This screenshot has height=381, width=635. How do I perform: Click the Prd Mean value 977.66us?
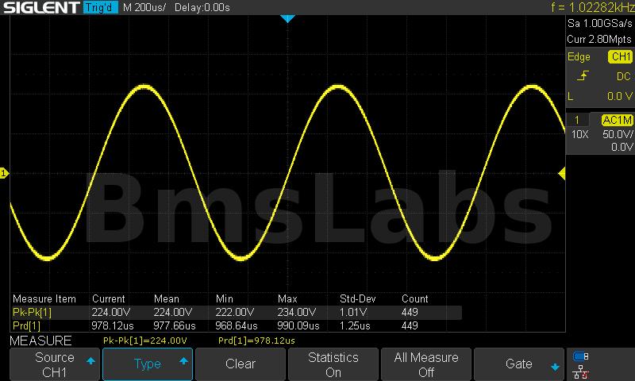175,326
